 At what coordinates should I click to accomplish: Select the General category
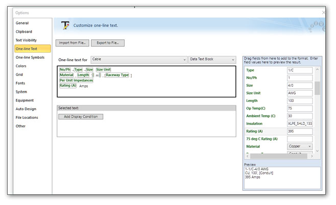pyautogui.click(x=22, y=23)
